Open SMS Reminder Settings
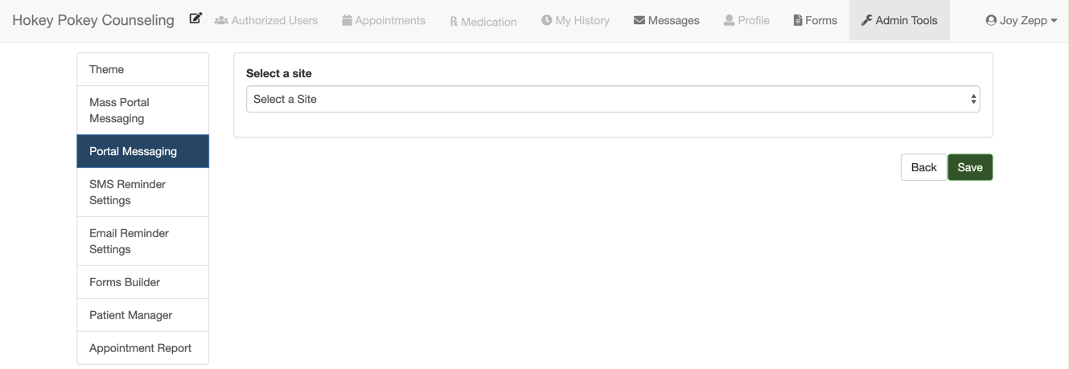The image size is (1069, 369). (143, 192)
